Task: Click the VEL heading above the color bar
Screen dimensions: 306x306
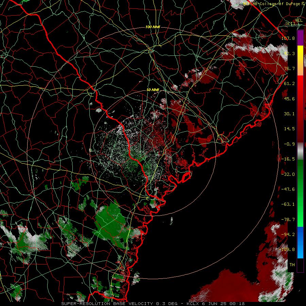Action: pos(299,20)
